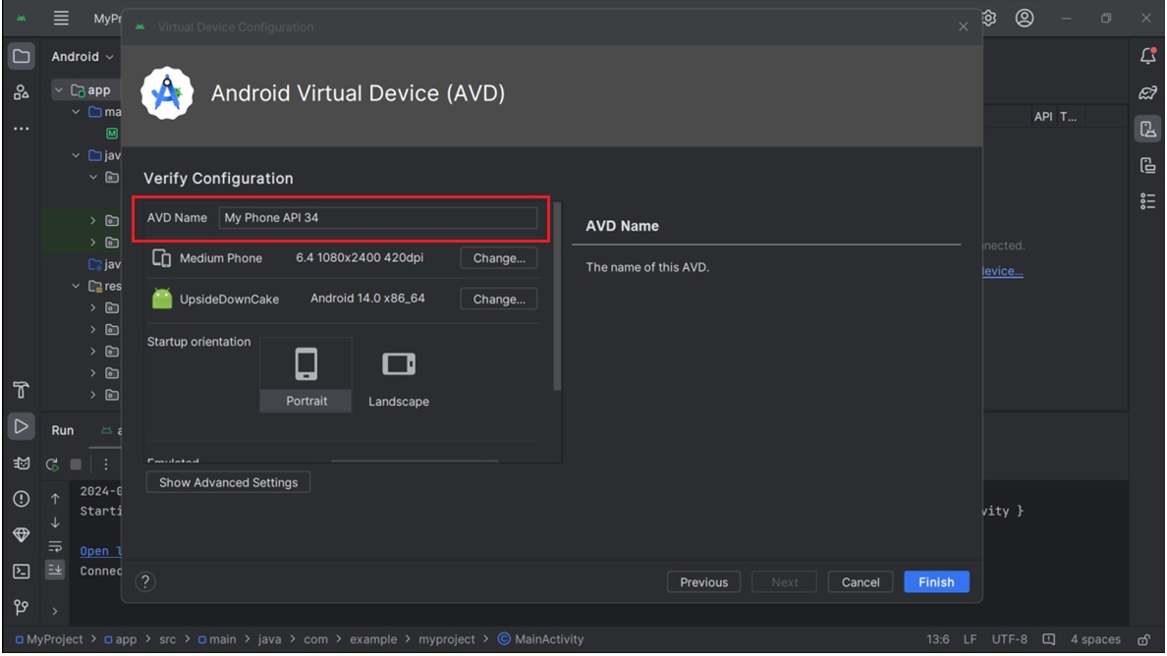Click Cancel in the AVD dialog

[x=861, y=582]
